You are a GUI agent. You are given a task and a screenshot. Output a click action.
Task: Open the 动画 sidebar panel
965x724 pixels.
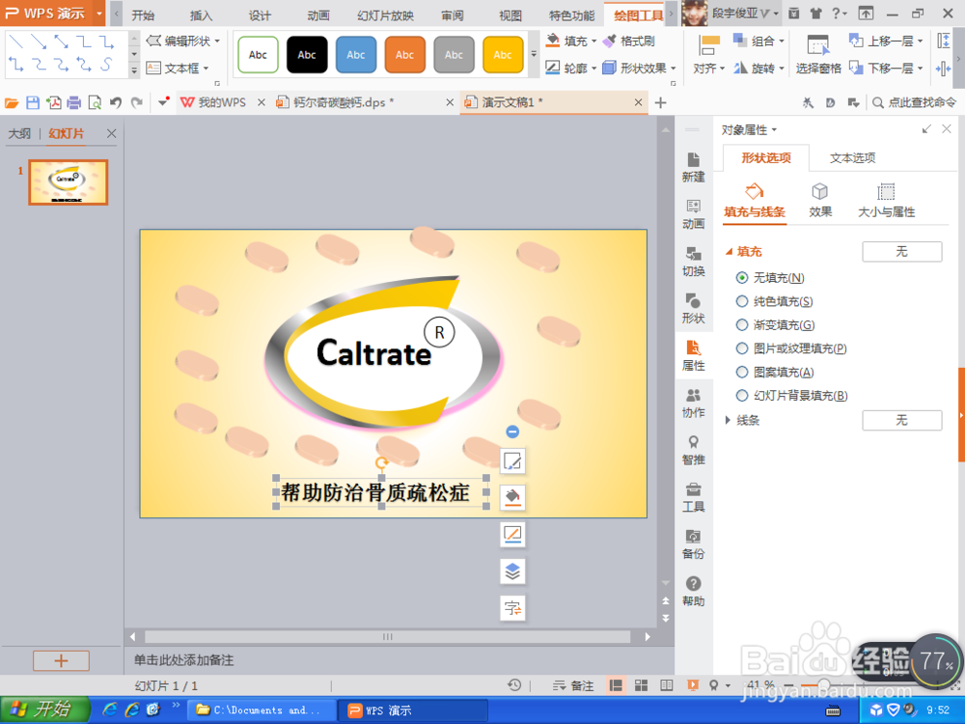693,214
